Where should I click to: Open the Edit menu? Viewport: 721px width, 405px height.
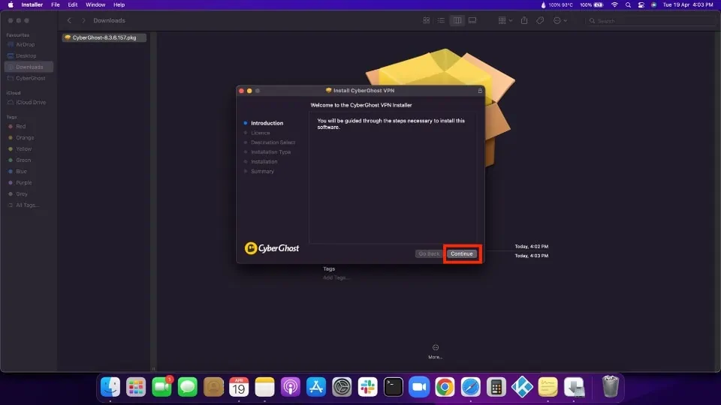(x=72, y=4)
